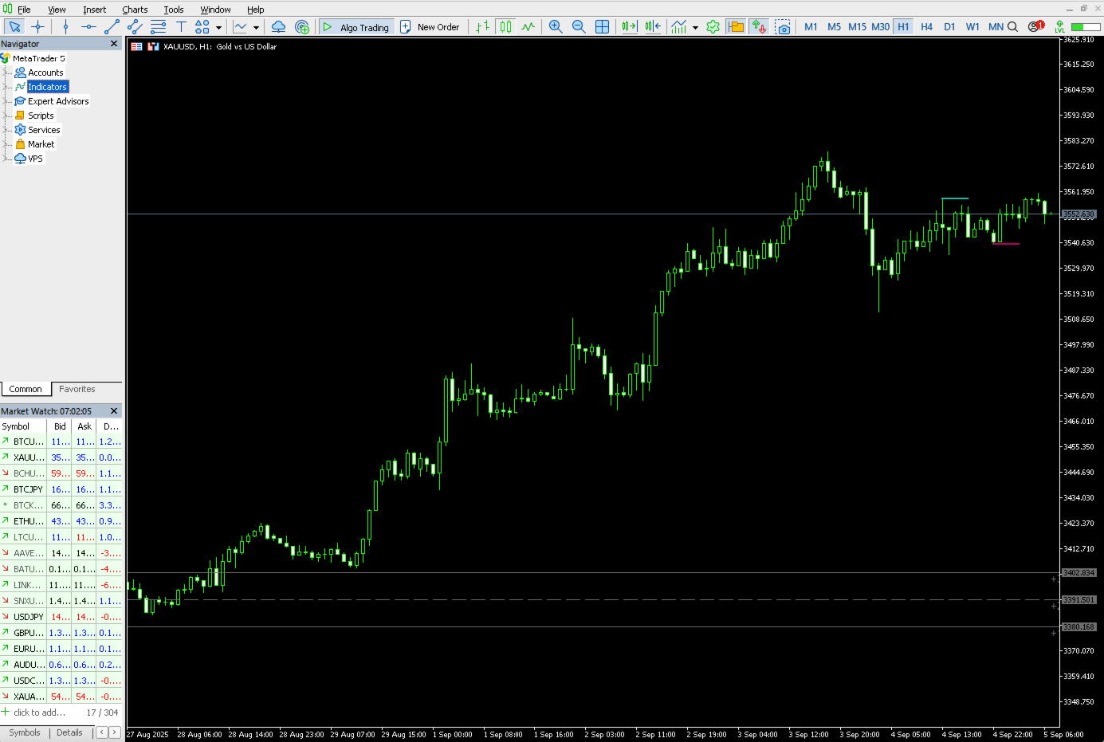Select Market in Navigator tree
The height and width of the screenshot is (742, 1104).
pyautogui.click(x=41, y=144)
